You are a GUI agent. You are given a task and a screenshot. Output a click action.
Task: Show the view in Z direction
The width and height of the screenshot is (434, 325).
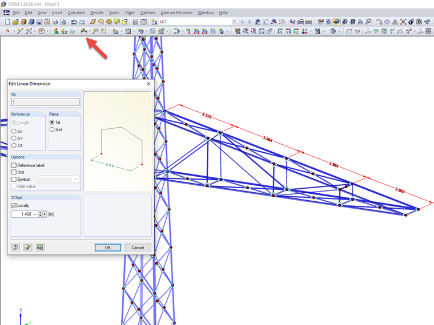click(x=296, y=31)
